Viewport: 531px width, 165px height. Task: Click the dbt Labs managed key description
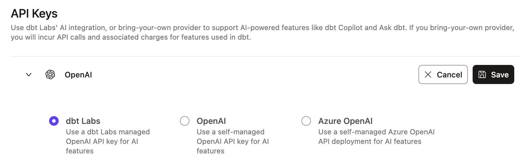107,141
